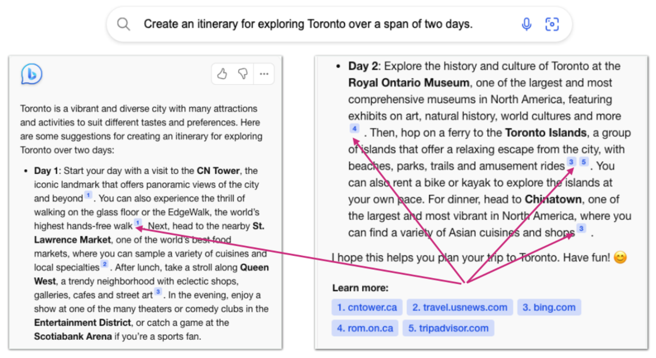The image size is (656, 358).
Task: Open citation 2 after 'local specialties'
Action: click(x=105, y=264)
